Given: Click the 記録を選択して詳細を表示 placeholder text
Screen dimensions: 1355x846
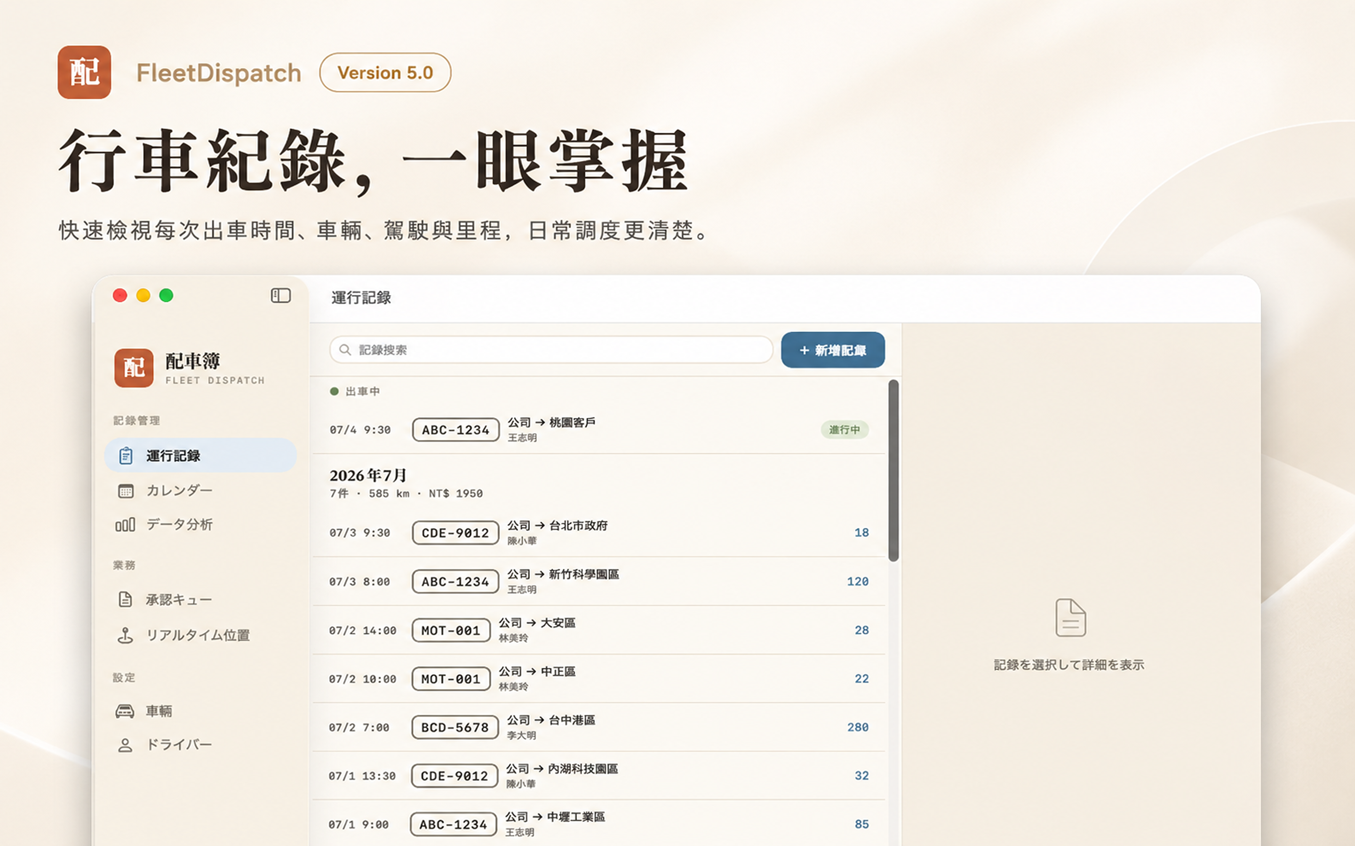Looking at the screenshot, I should click(1069, 665).
